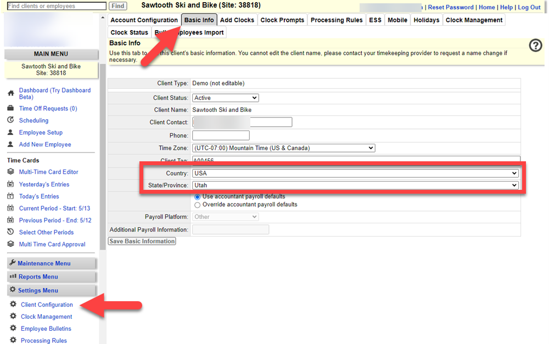Click the Phone input field
The image size is (549, 344).
pos(221,136)
